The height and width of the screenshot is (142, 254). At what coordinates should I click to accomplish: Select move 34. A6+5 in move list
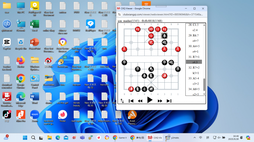click(x=194, y=89)
